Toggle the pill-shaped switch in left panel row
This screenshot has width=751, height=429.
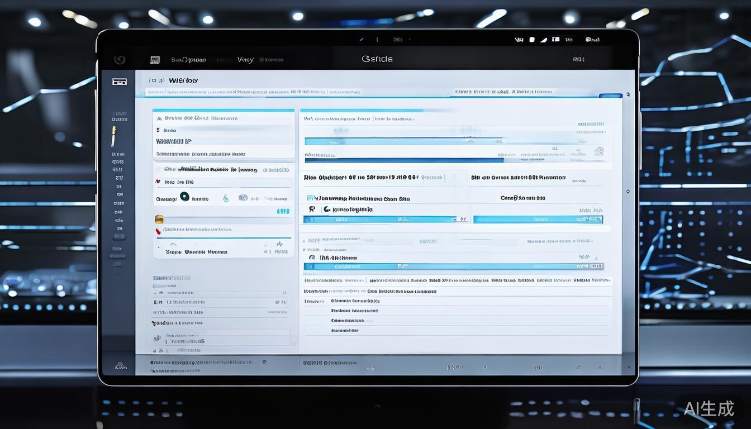(243, 198)
